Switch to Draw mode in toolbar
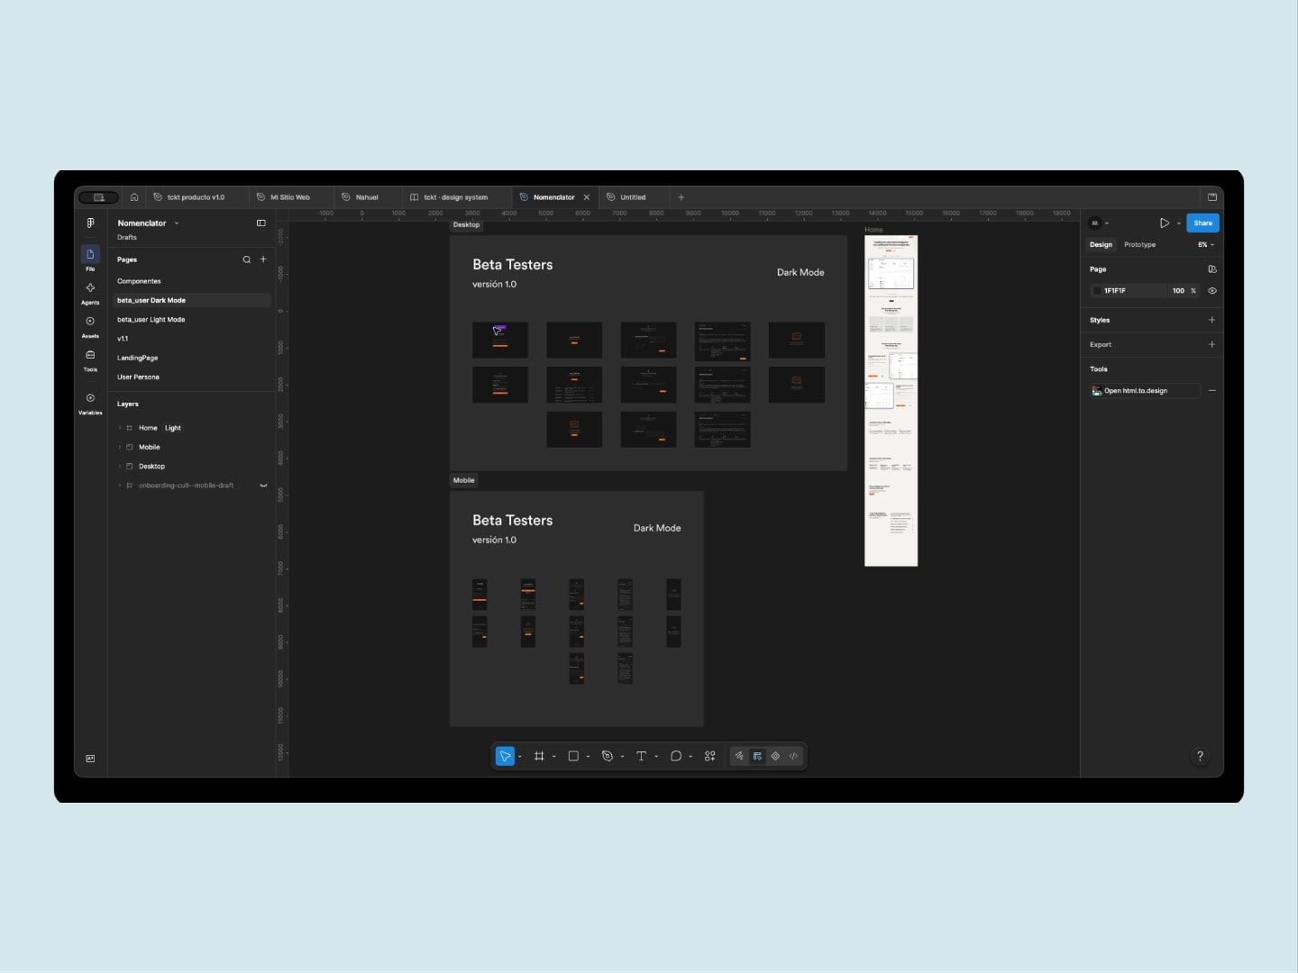1298x973 pixels. point(739,756)
